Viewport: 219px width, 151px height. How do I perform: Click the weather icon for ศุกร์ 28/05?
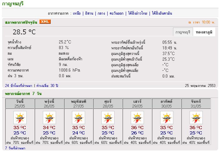coord(108,118)
